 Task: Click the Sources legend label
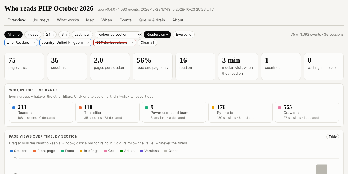pos(21,151)
